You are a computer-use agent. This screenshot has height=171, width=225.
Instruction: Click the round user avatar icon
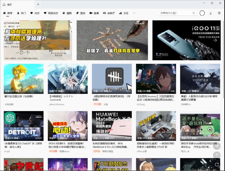click(202, 13)
